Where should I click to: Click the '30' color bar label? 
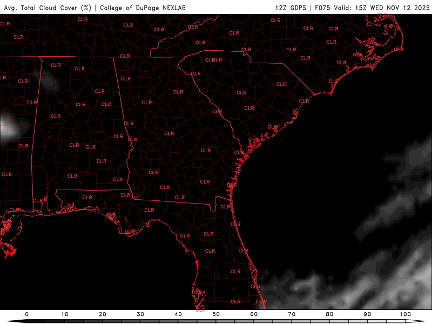[140, 314]
